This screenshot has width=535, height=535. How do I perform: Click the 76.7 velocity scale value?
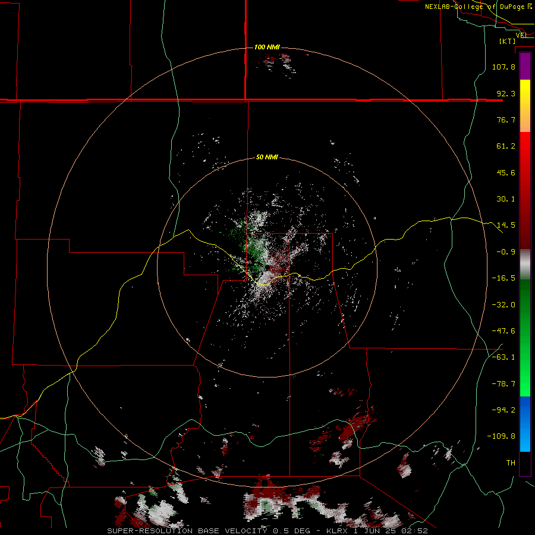coord(506,119)
